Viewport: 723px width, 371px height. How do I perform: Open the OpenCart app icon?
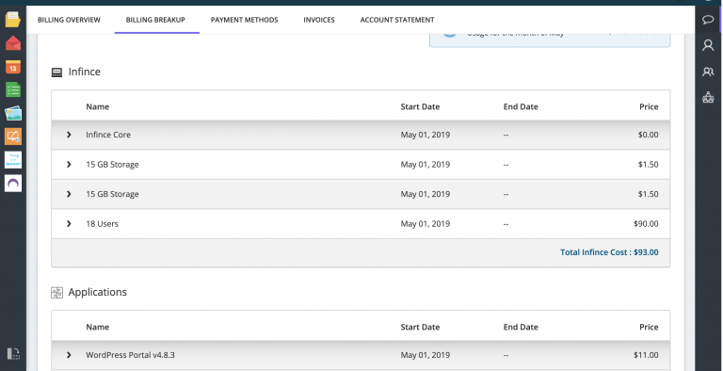click(13, 160)
